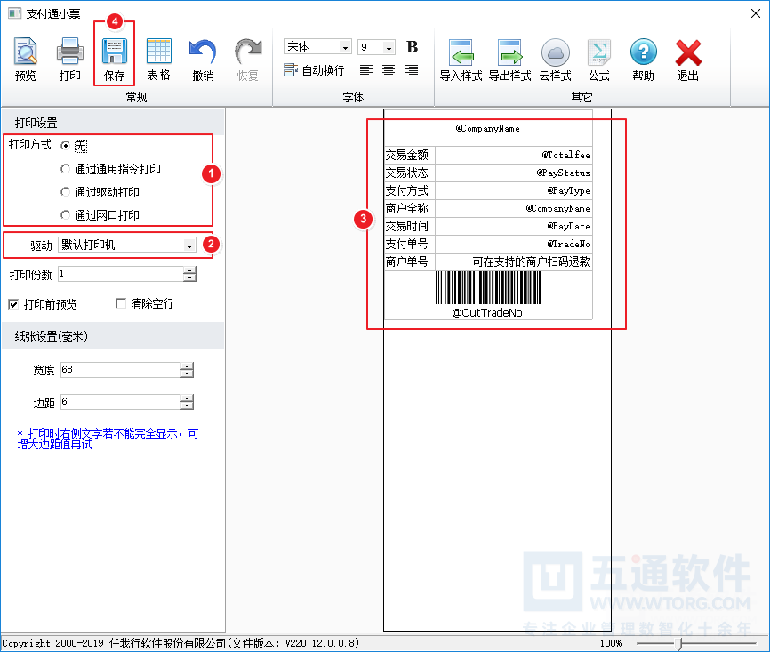The height and width of the screenshot is (652, 770).
Task: Select the barcode in the receipt
Action: pyautogui.click(x=488, y=288)
